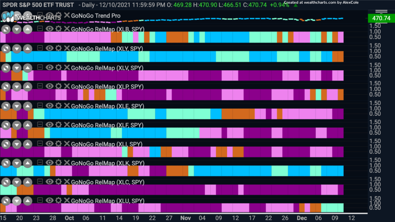Collapse the XLC RelMap pane
The image size is (395, 222).
[40, 181]
